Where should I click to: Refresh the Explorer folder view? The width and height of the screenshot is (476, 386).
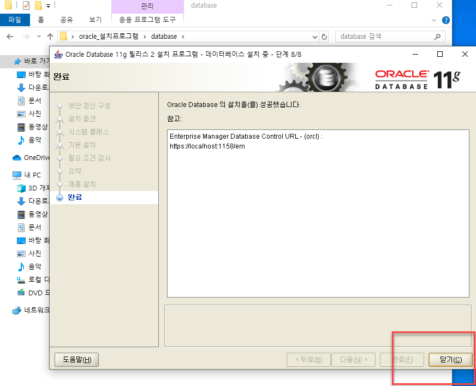(x=324, y=37)
